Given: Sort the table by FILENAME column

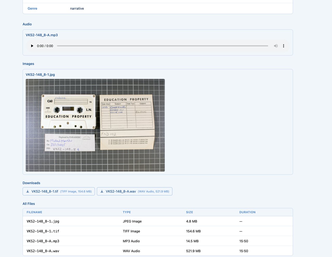Looking at the screenshot, I should [x=34, y=212].
